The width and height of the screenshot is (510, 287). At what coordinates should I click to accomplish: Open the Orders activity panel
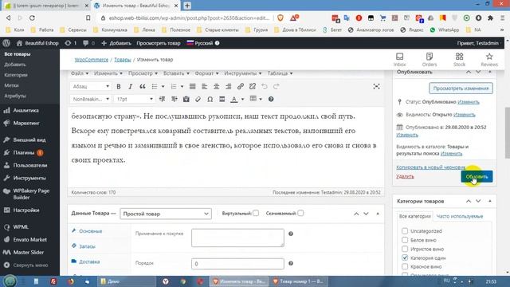pyautogui.click(x=430, y=60)
